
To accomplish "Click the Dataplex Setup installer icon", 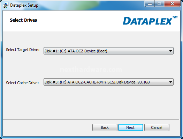I will pyautogui.click(x=6, y=5).
